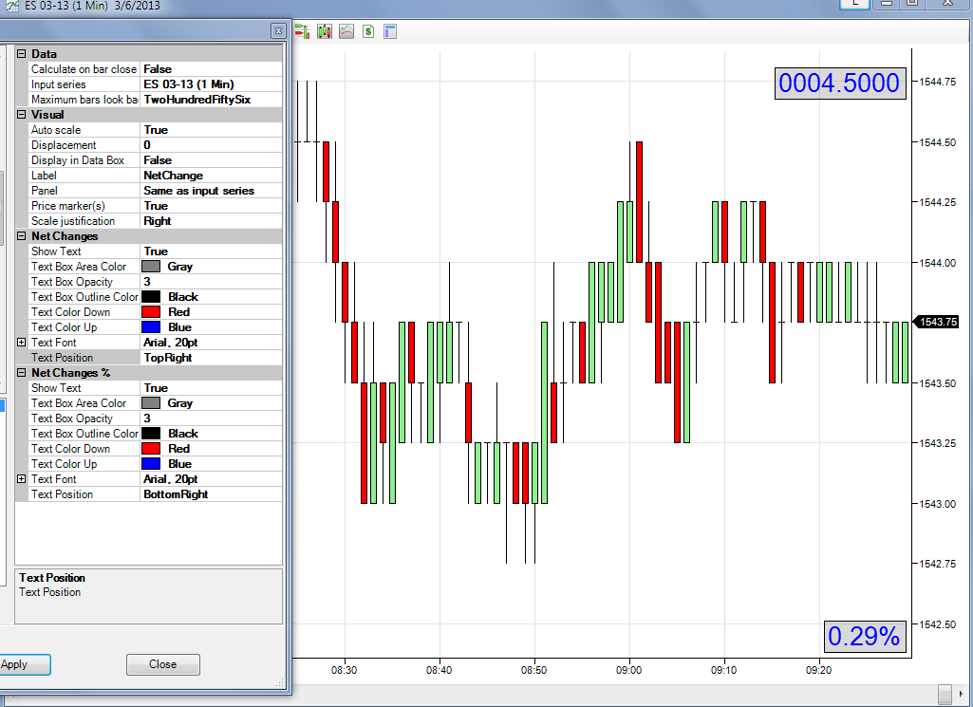Click the 1543.75 current price marker
This screenshot has width=973, height=707.
pyautogui.click(x=936, y=322)
